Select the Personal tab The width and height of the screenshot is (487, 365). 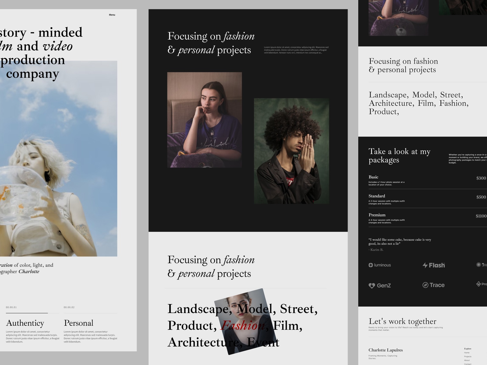point(79,323)
